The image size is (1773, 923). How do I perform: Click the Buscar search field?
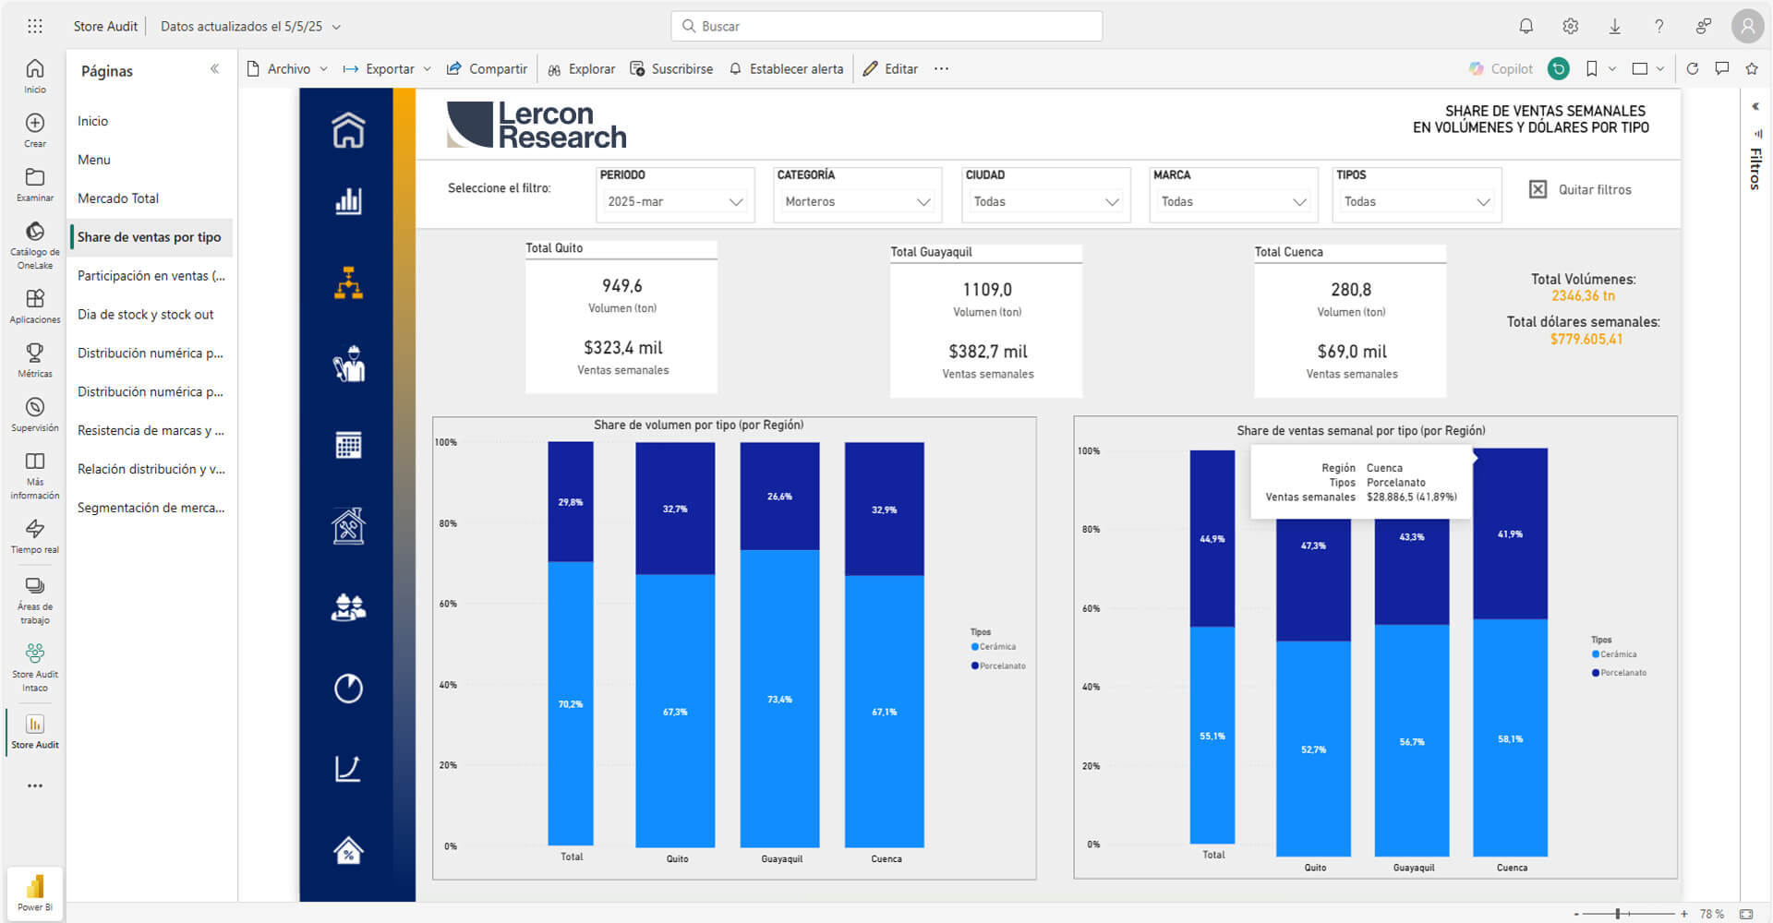pyautogui.click(x=886, y=26)
